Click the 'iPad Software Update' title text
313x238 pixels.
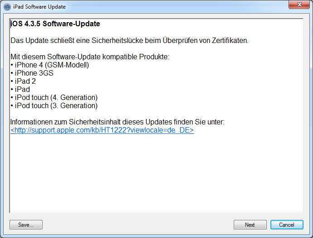(39, 7)
